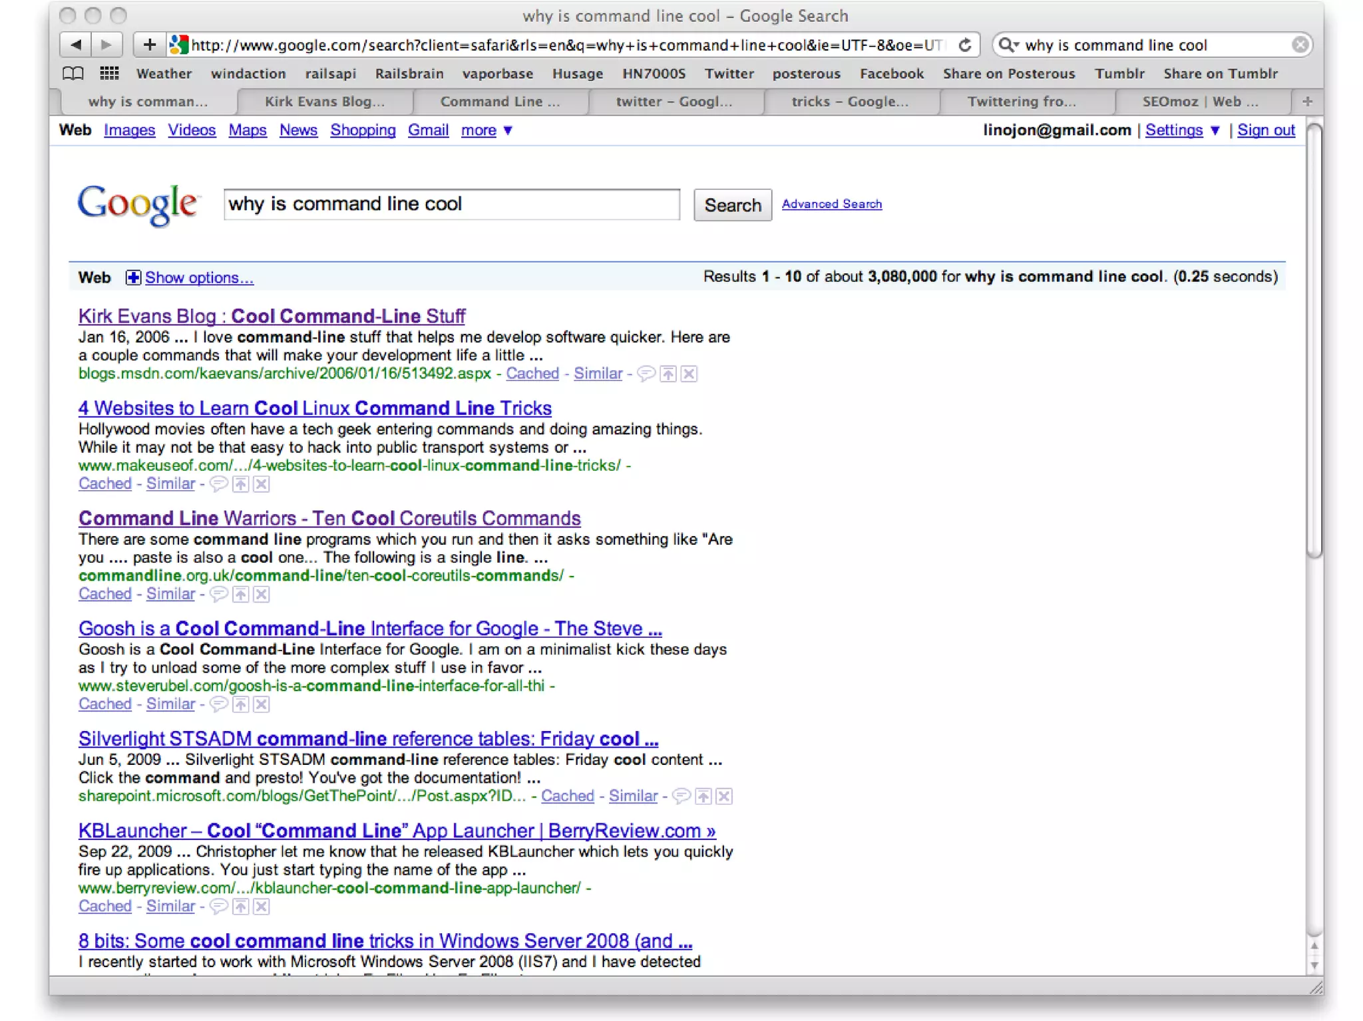Screen dimensions: 1363x1021
Task: Switch to the SEOmoz browser tab
Action: [1199, 101]
